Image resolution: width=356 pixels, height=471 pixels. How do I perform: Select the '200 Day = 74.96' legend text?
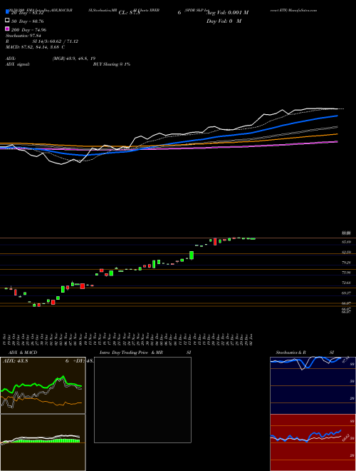coord(28,30)
